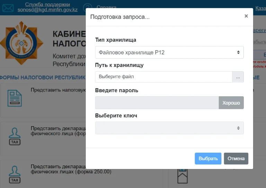266x188 pixels.
Task: Expand the Выберите ключ dropdown
Action: [x=169, y=128]
